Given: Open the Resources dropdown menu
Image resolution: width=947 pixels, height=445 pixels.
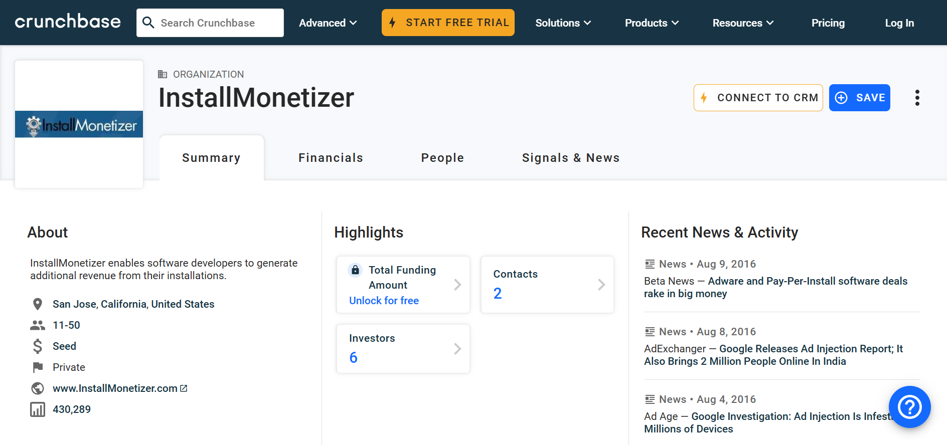Looking at the screenshot, I should coord(743,23).
